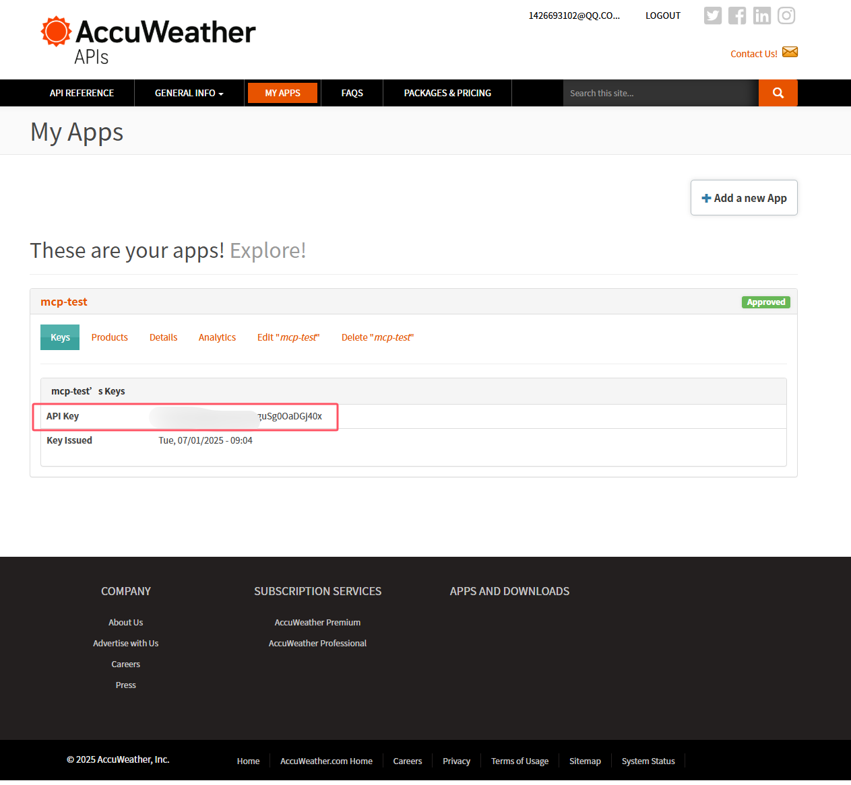This screenshot has width=851, height=785.
Task: Click the Add a new App button
Action: point(744,197)
